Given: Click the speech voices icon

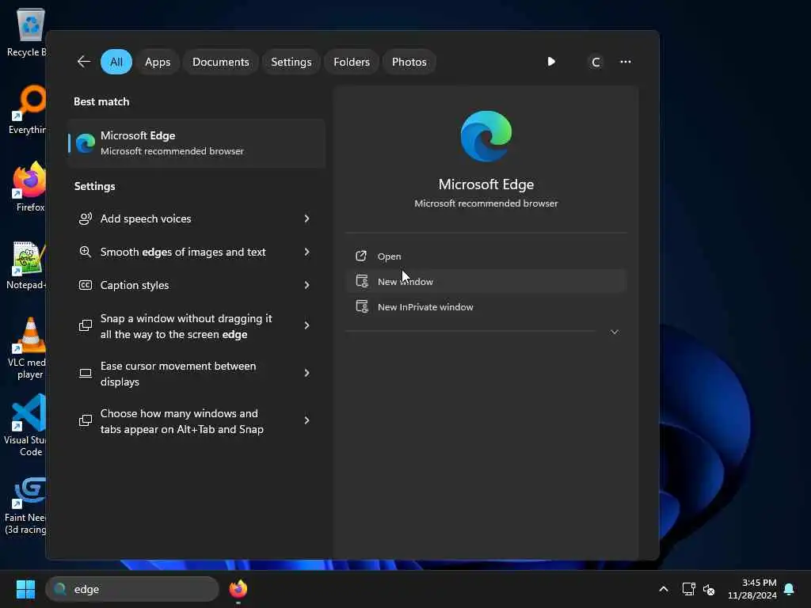Looking at the screenshot, I should pos(86,218).
